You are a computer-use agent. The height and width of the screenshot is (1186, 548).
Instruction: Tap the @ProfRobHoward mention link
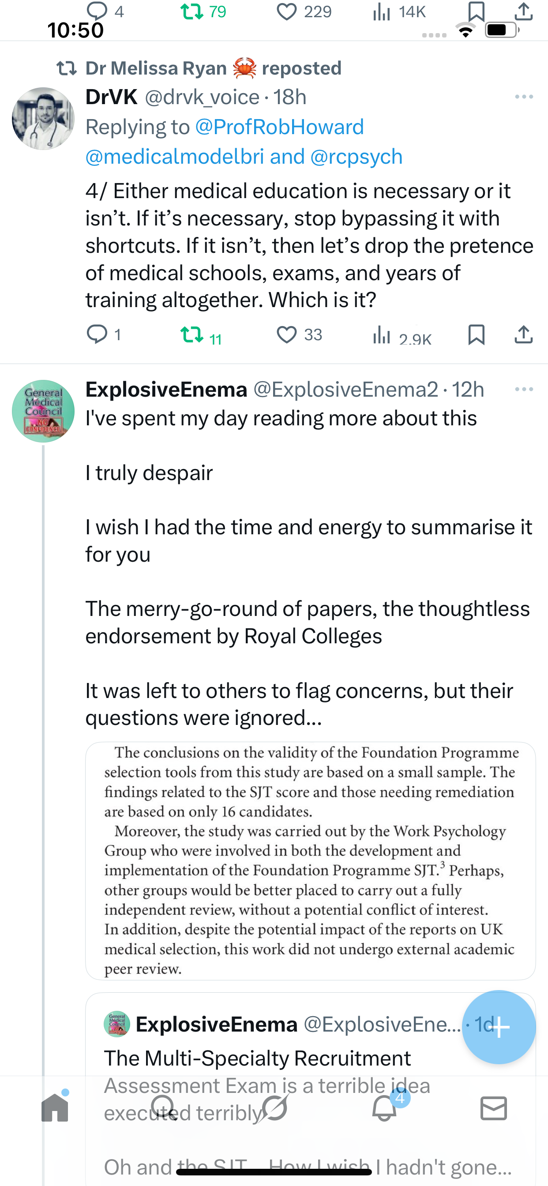click(280, 127)
